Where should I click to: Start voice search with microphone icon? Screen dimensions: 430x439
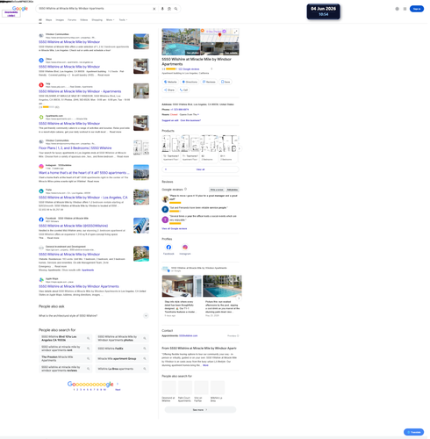162,9
